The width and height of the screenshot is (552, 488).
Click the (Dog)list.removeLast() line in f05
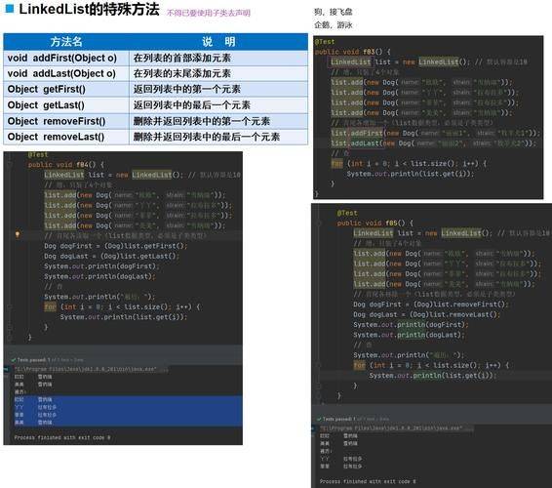(x=426, y=314)
